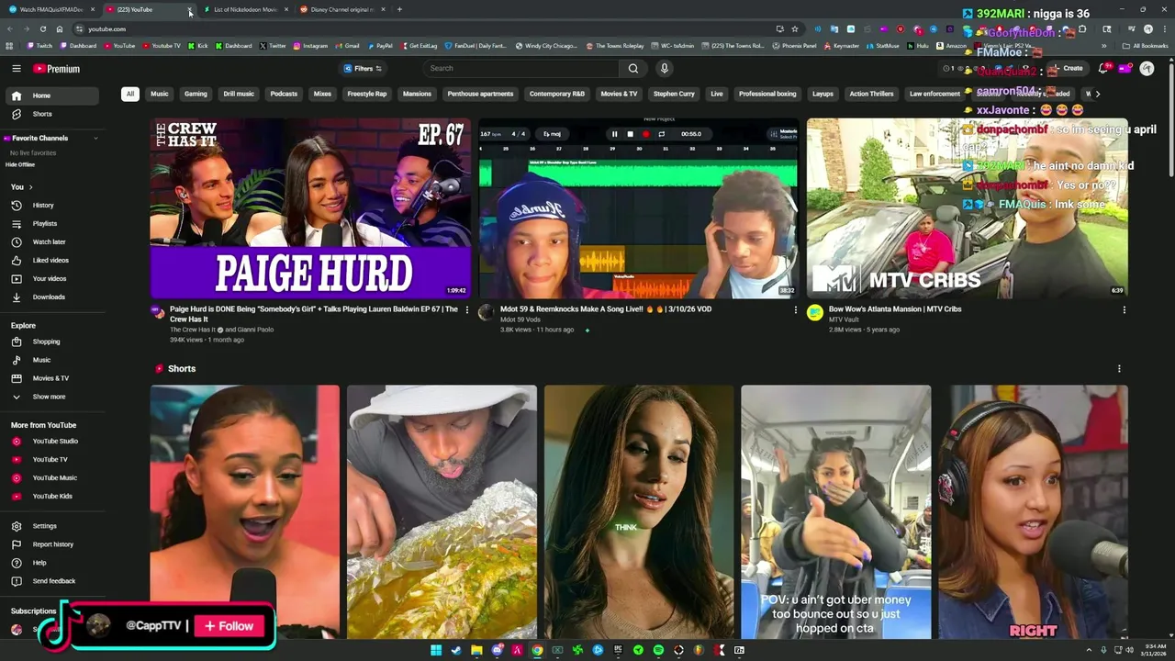Select the Drill music filter chip
Screen dimensions: 1175x661
(x=239, y=94)
